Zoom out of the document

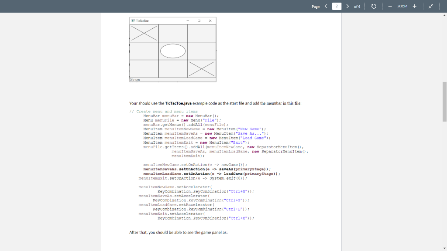(x=389, y=7)
